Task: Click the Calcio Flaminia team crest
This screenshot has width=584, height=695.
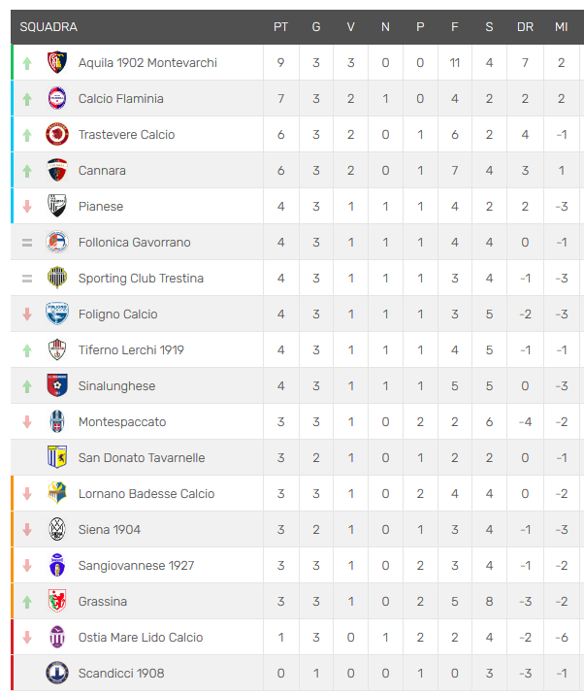Action: [x=57, y=98]
